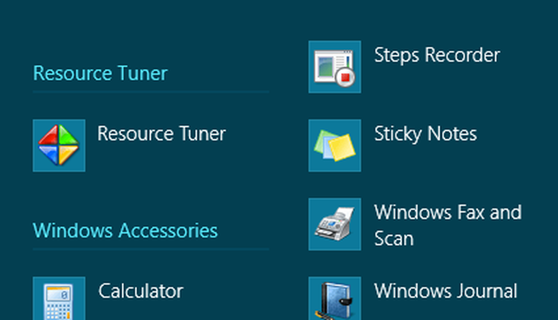This screenshot has width=558, height=320.
Task: Open the Resource Tuner app icon
Action: pos(59,146)
